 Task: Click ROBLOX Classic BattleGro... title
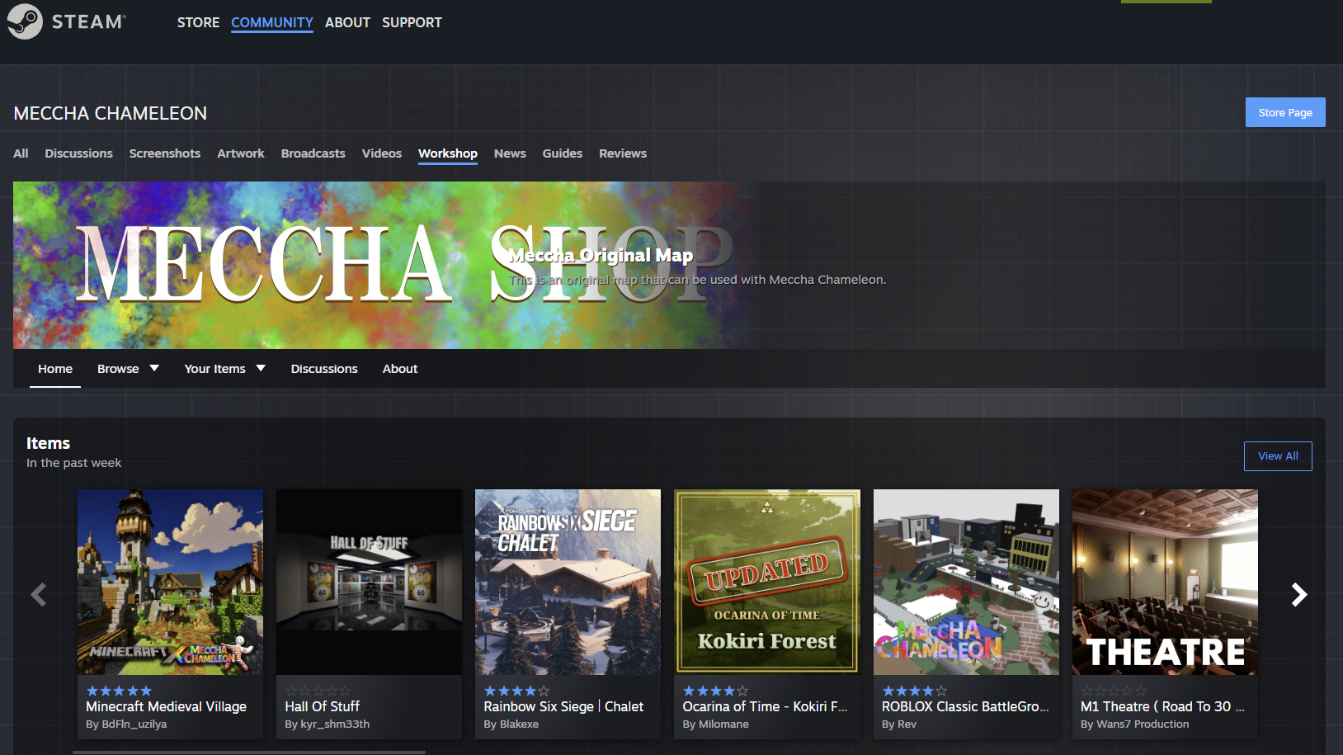point(965,706)
